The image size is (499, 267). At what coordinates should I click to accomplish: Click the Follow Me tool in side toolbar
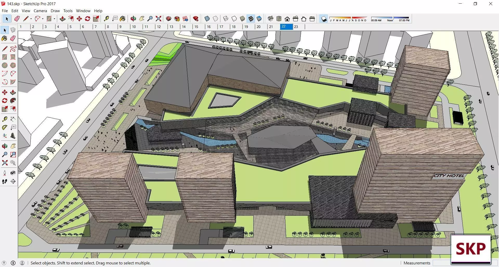point(13,101)
